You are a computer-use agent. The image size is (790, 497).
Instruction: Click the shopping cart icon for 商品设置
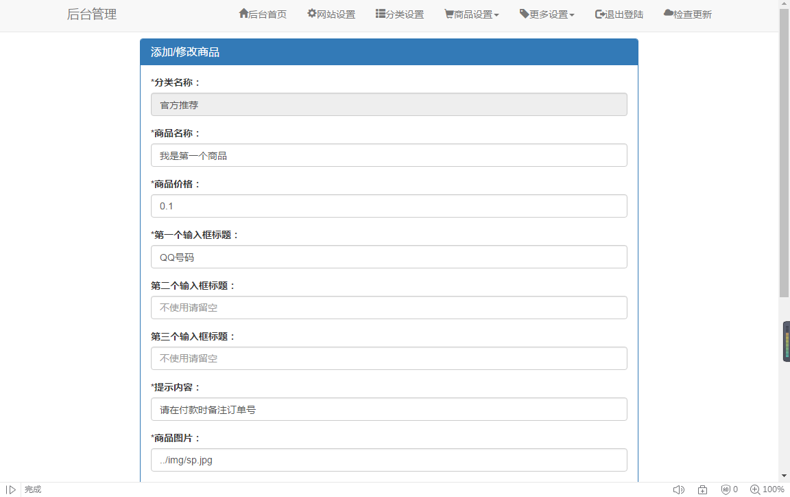pyautogui.click(x=449, y=14)
